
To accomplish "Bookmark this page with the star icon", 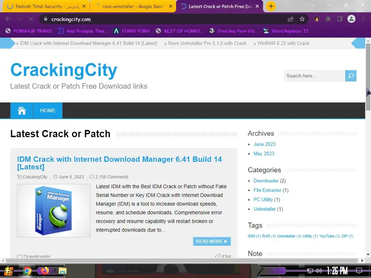I will pos(302,19).
